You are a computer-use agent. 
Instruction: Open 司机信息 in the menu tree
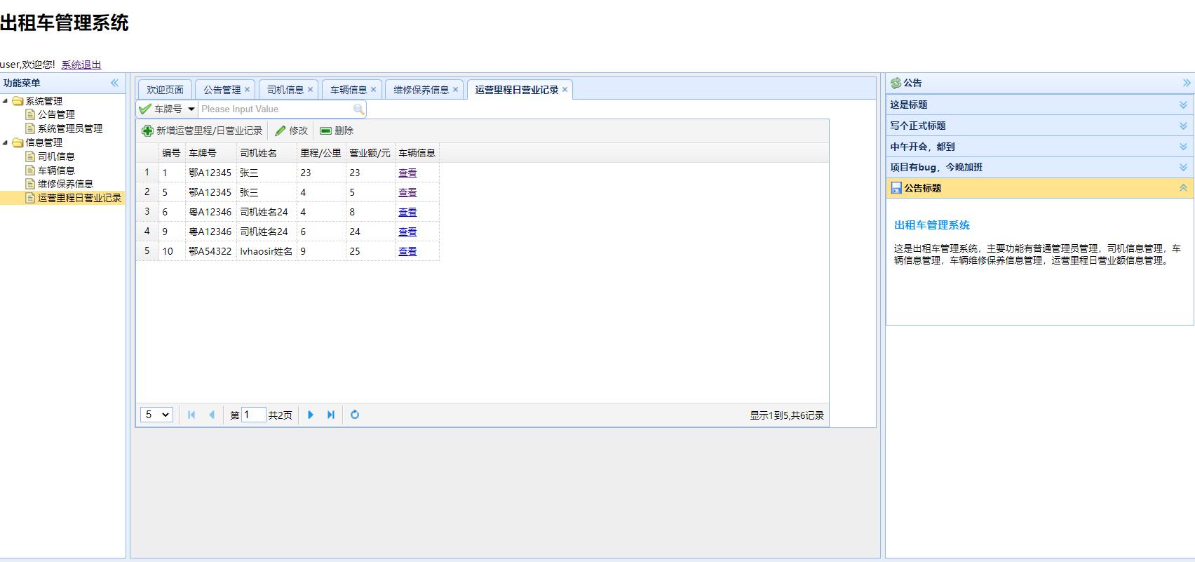coord(56,156)
